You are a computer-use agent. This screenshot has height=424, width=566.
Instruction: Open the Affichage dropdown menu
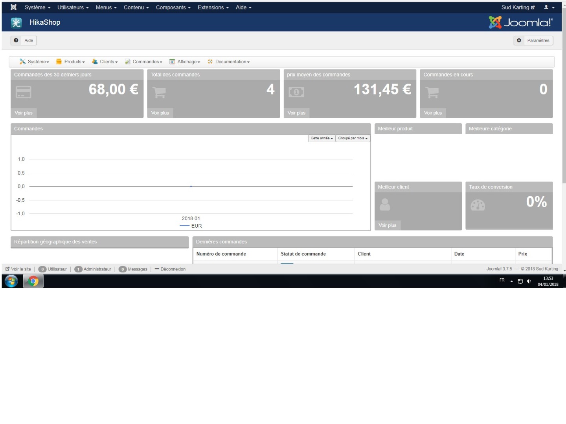(x=185, y=62)
